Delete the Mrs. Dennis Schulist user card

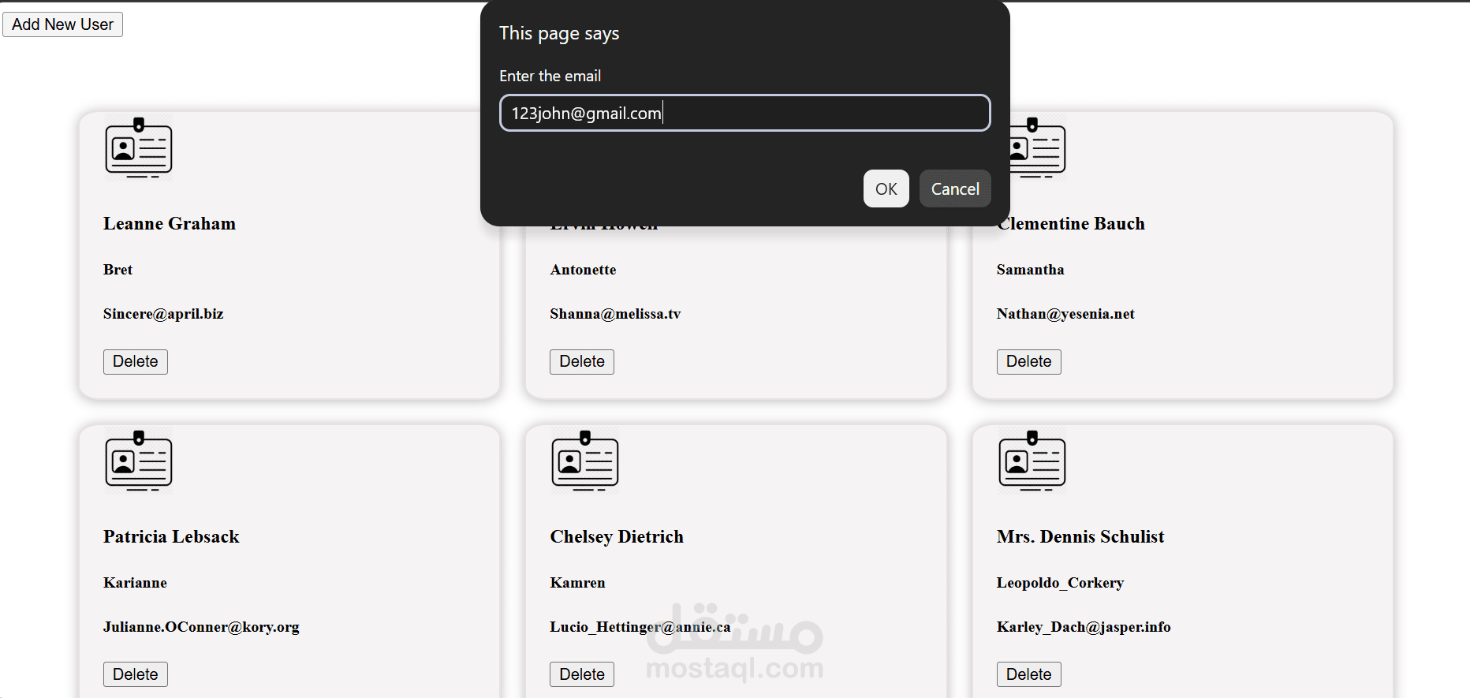coord(1029,674)
